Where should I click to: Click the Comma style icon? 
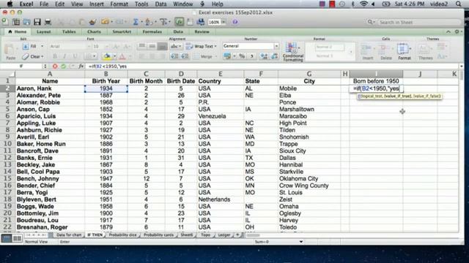point(252,56)
